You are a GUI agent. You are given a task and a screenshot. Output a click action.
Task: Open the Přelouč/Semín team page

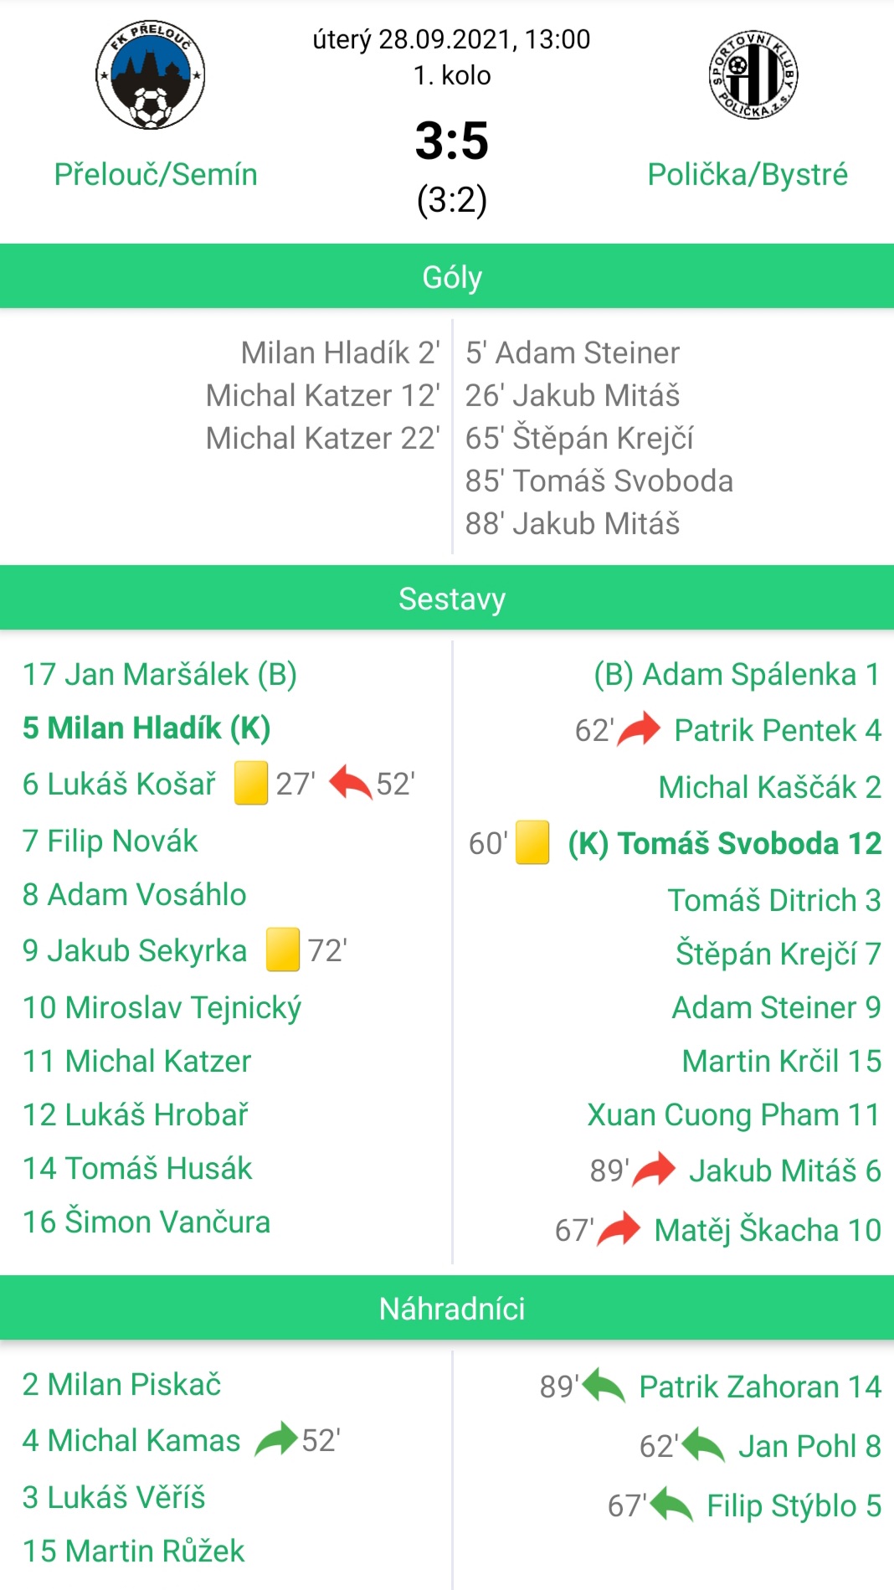[x=156, y=174]
